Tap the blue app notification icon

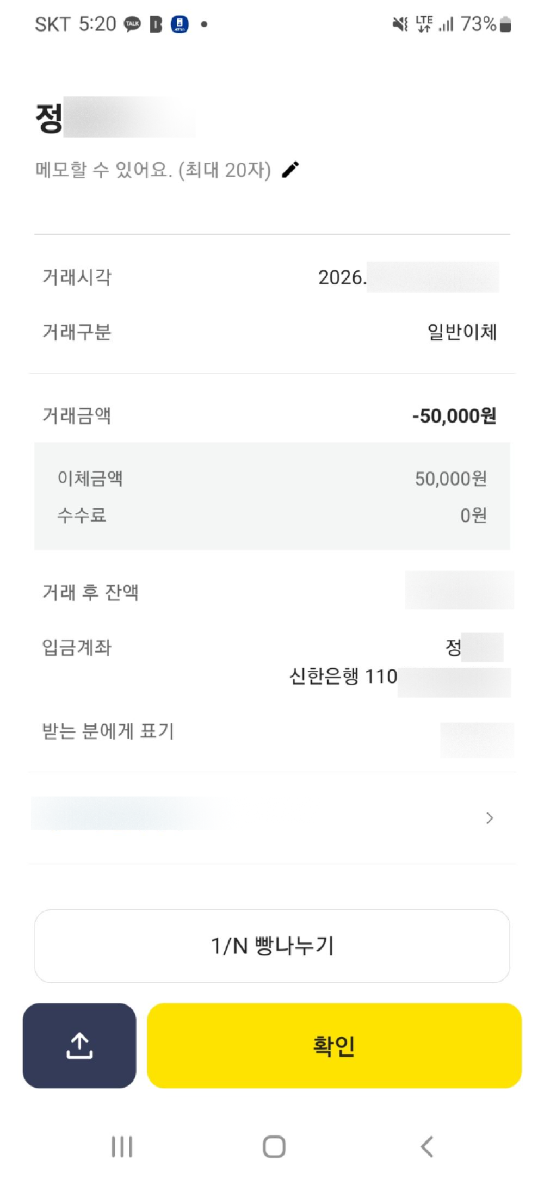[180, 24]
